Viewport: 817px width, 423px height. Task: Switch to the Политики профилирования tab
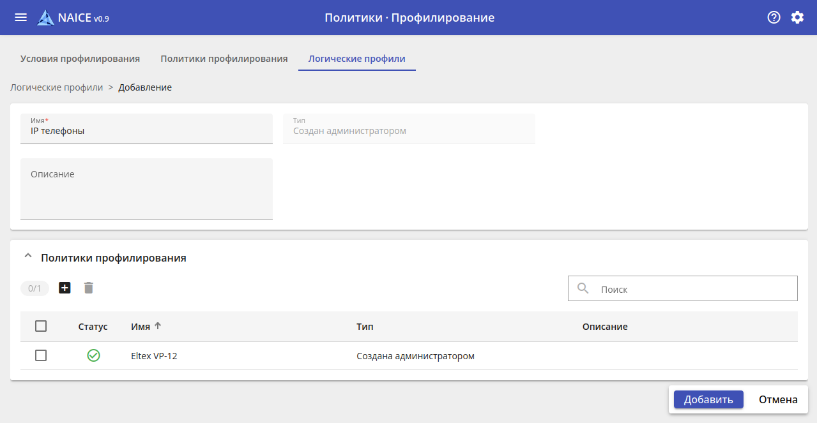click(224, 59)
